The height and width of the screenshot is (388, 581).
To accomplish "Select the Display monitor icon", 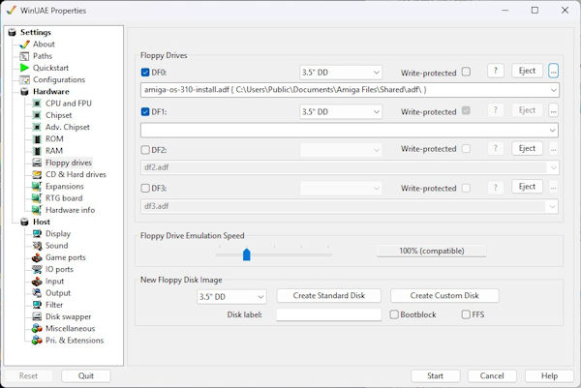I will pos(37,233).
